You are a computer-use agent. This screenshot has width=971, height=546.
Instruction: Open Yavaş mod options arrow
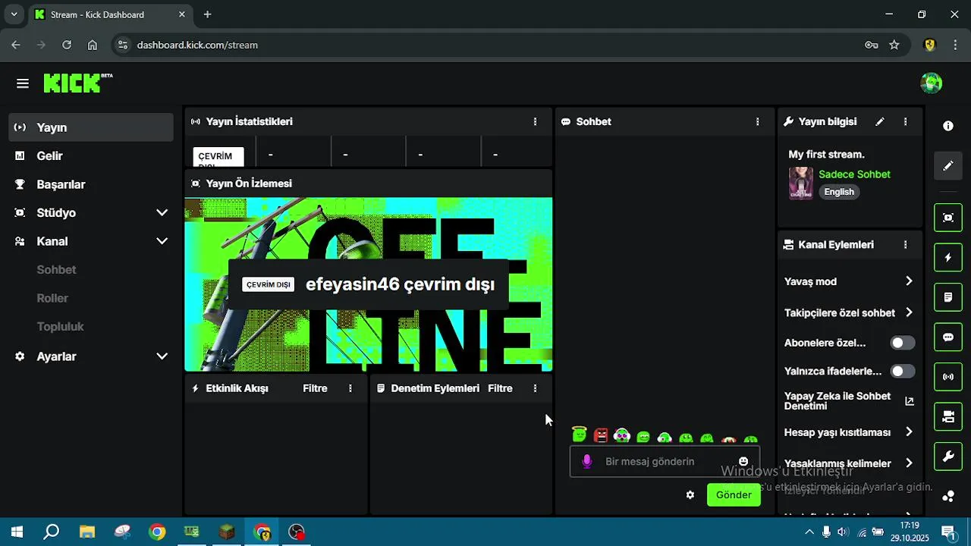click(909, 281)
